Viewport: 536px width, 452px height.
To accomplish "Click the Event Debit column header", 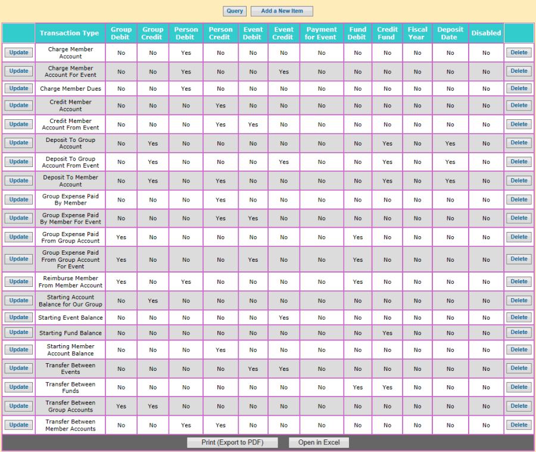I will click(x=253, y=33).
